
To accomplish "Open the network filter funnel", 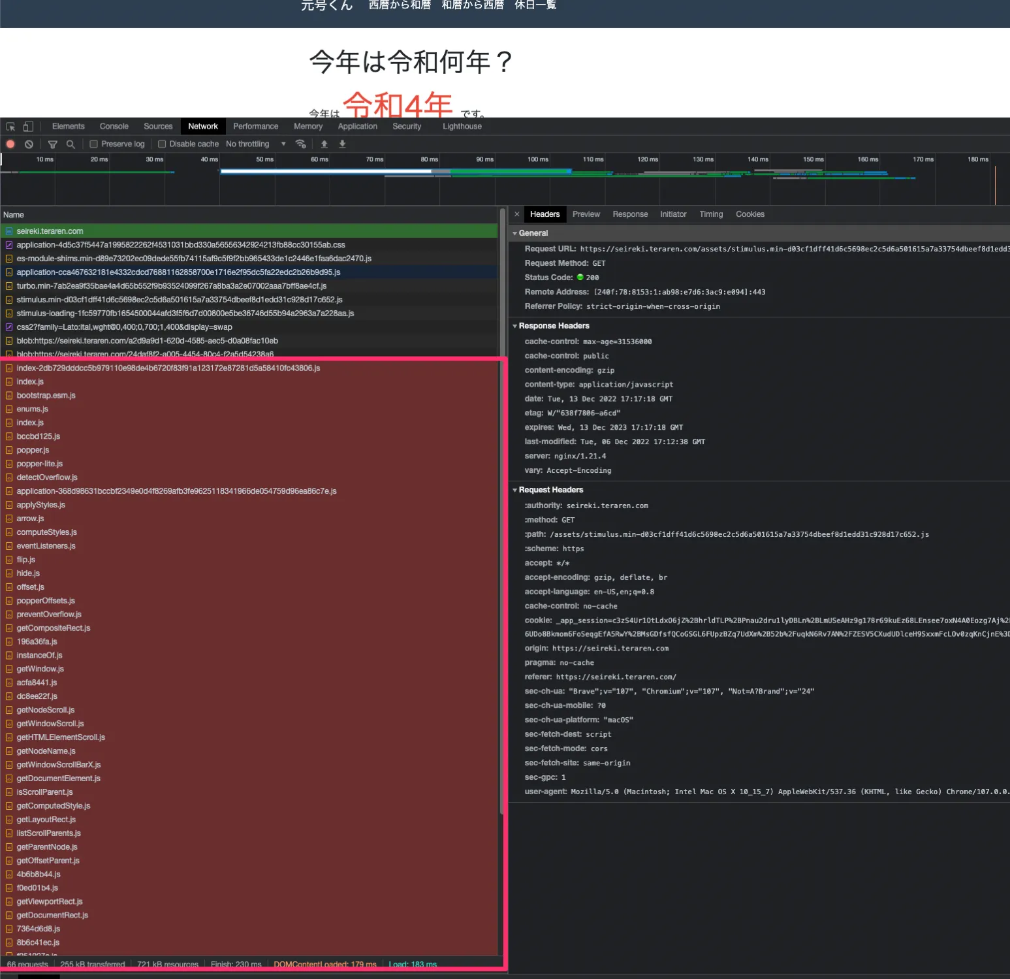I will 53,144.
